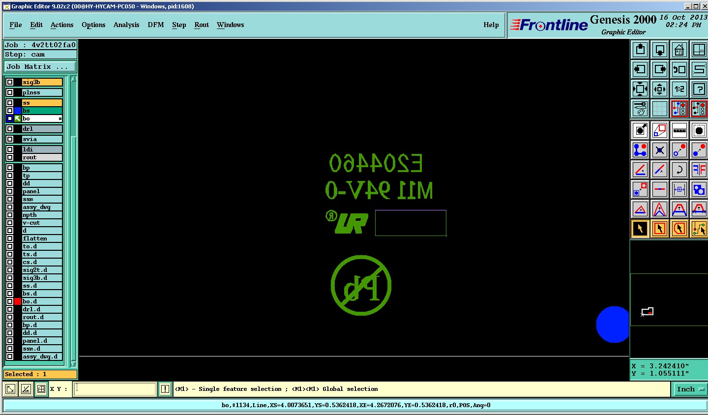Click the small expand square on bo layer
Image resolution: width=708 pixels, height=415 pixels.
[60, 119]
